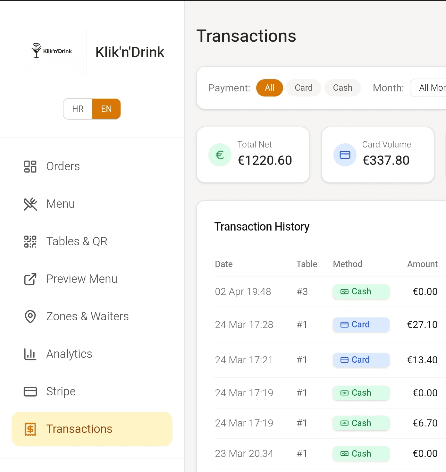Click the Amount column header

pyautogui.click(x=422, y=264)
